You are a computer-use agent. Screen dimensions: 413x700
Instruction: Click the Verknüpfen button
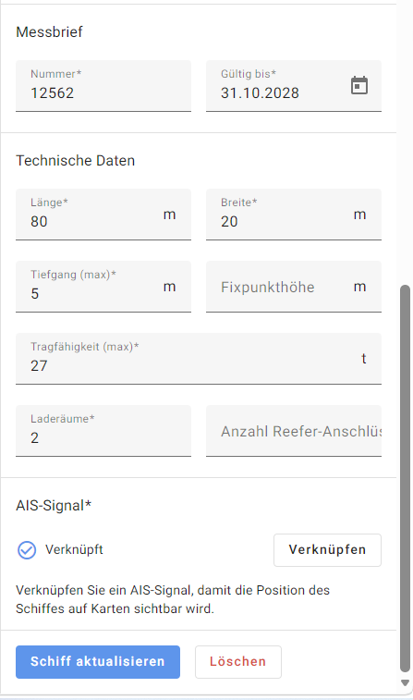(327, 550)
